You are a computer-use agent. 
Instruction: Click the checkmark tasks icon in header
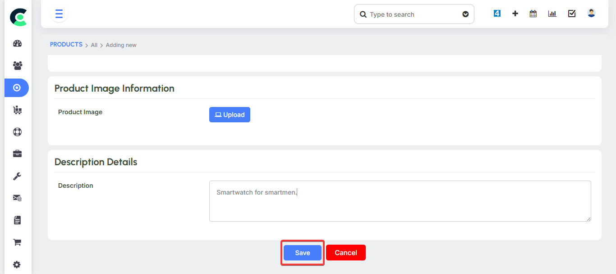point(572,14)
